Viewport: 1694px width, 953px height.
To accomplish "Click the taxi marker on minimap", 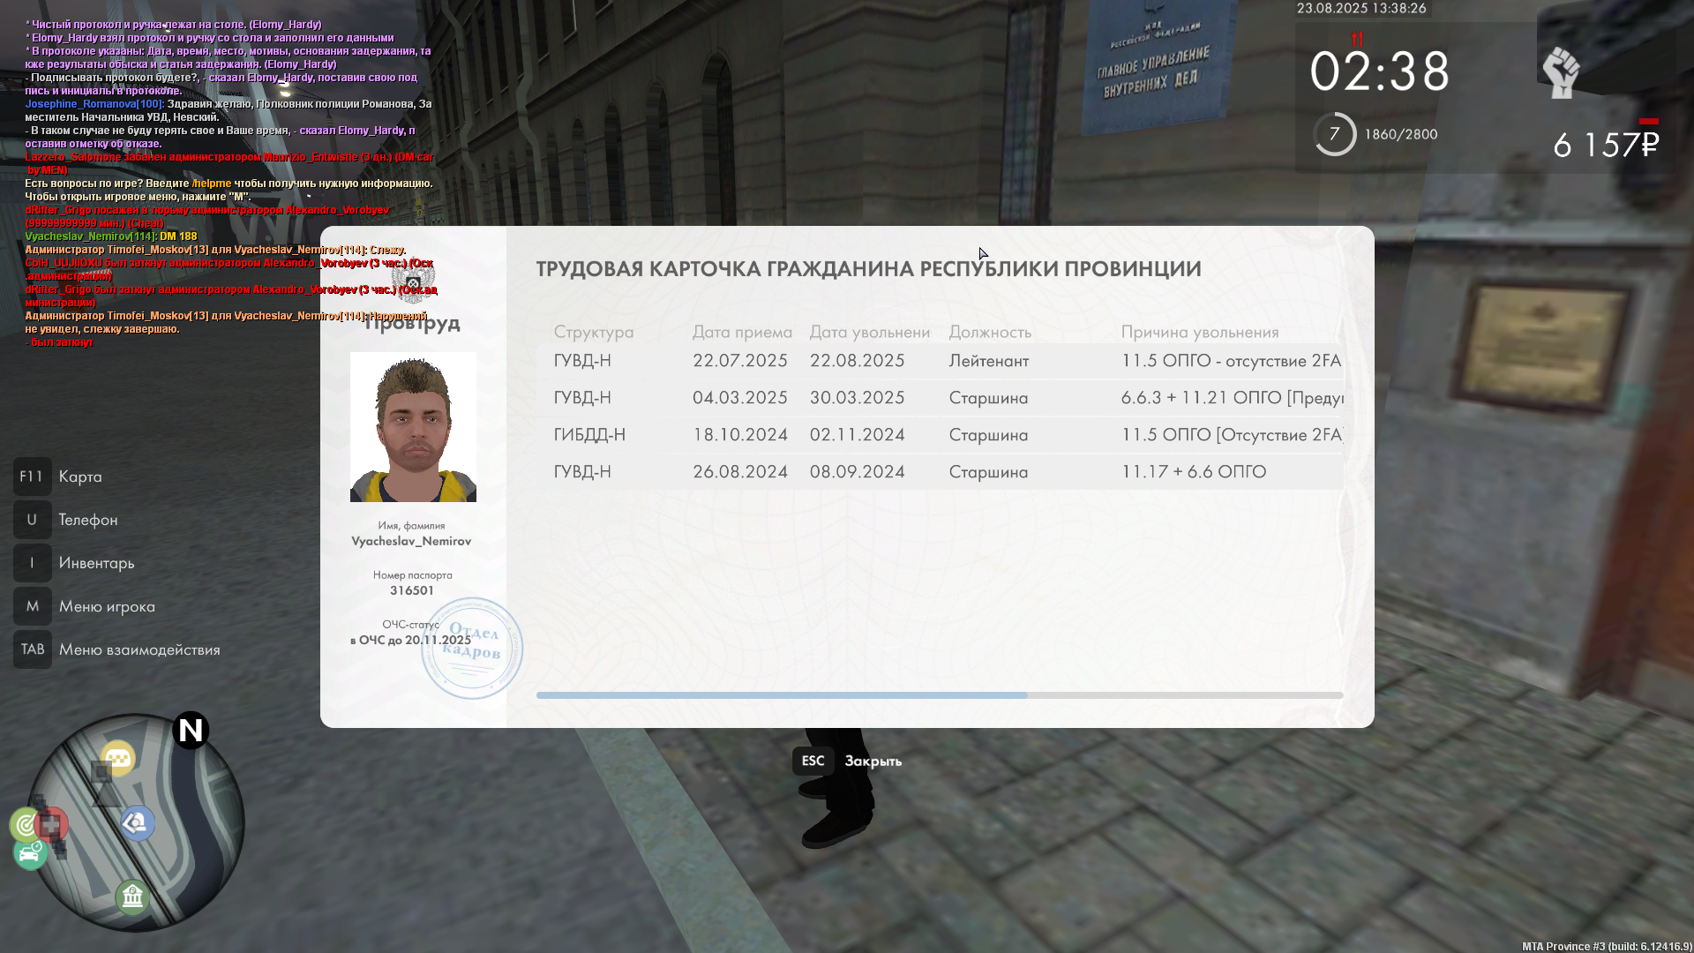I will tap(117, 758).
